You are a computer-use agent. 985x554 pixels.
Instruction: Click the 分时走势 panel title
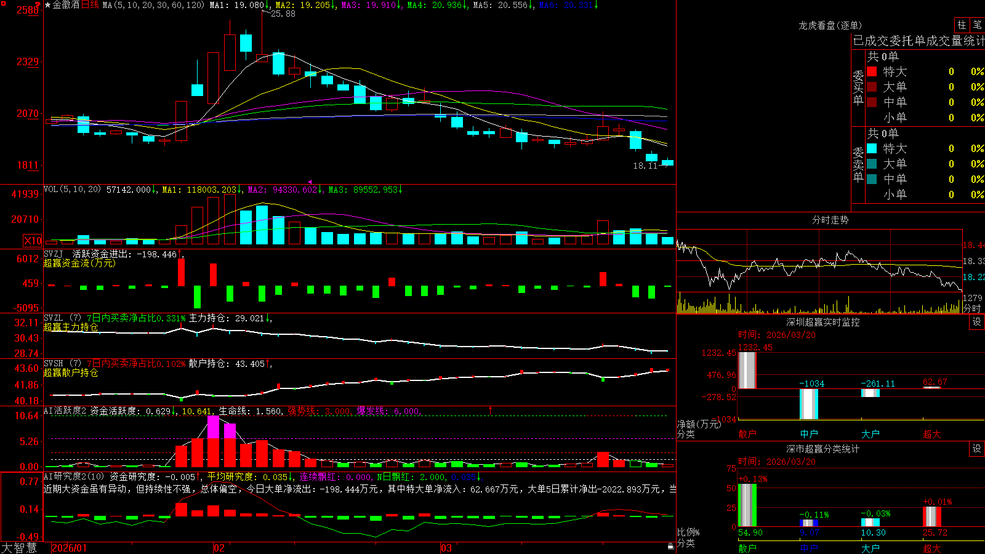pos(830,220)
